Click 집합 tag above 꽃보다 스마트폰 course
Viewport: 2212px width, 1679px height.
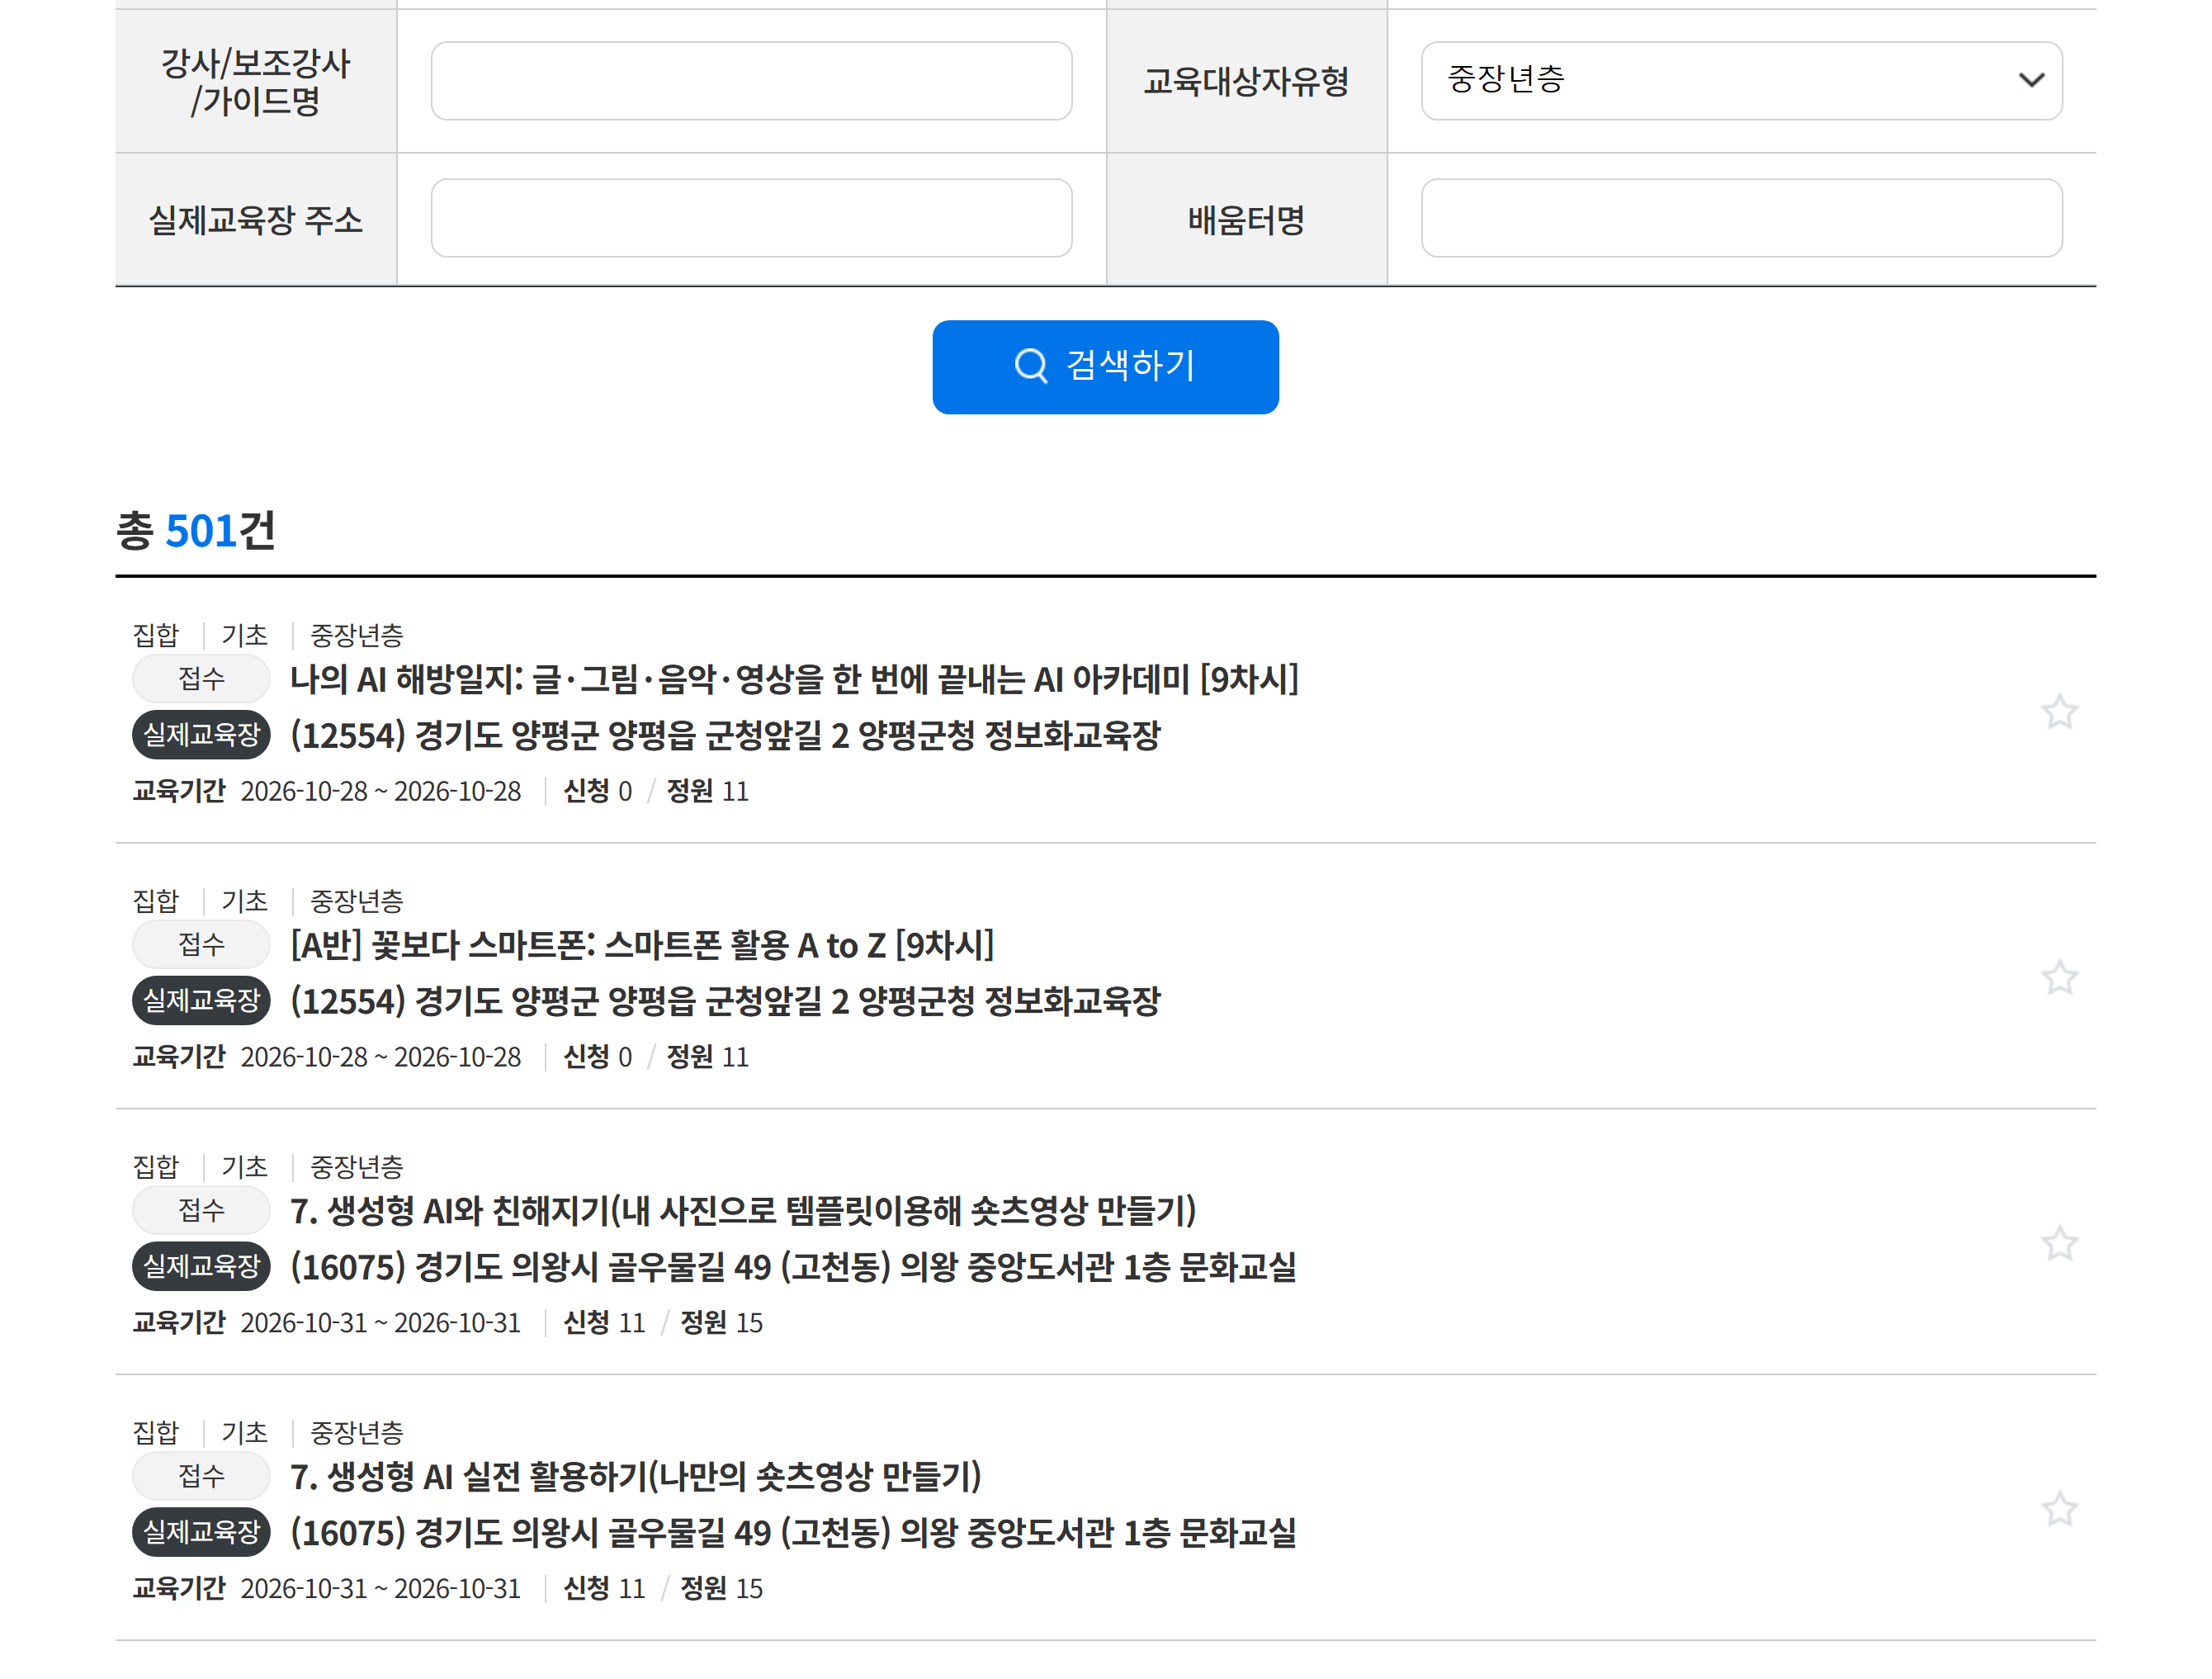coord(156,901)
